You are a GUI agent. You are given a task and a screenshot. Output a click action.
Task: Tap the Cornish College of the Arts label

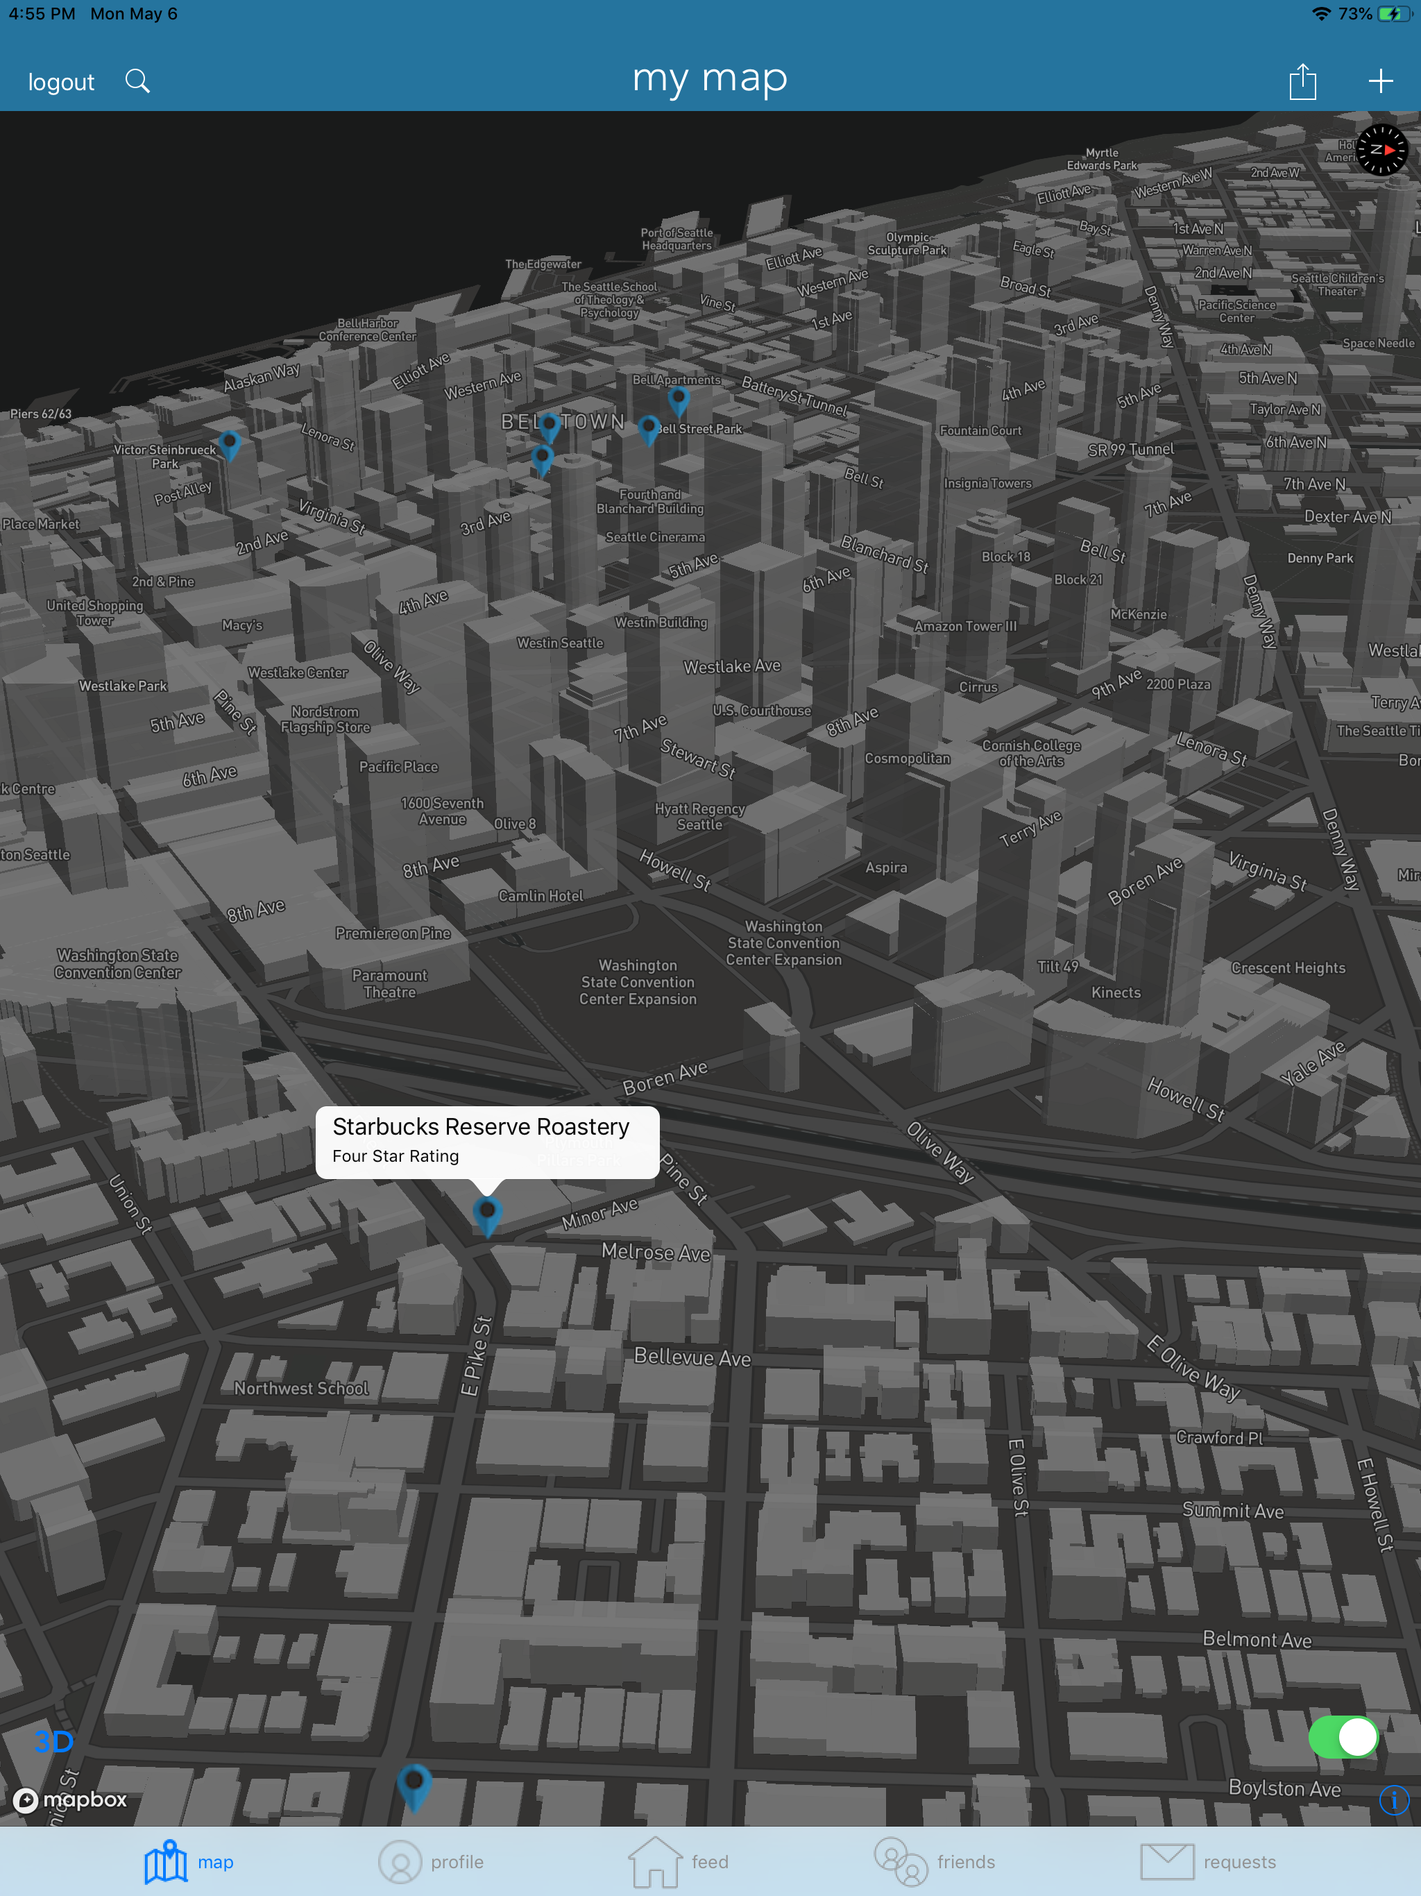[x=1031, y=752]
